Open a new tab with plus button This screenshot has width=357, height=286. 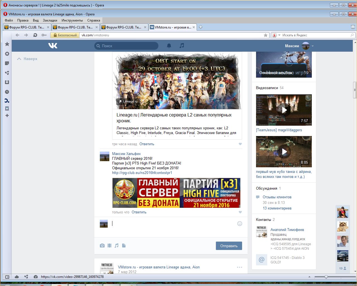click(201, 27)
